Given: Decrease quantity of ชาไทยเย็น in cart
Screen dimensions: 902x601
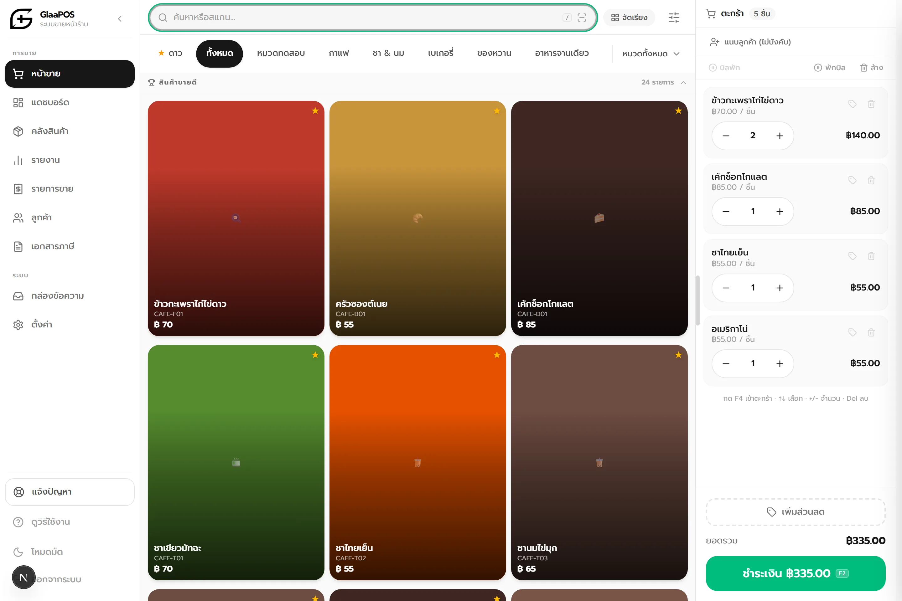Looking at the screenshot, I should click(726, 288).
